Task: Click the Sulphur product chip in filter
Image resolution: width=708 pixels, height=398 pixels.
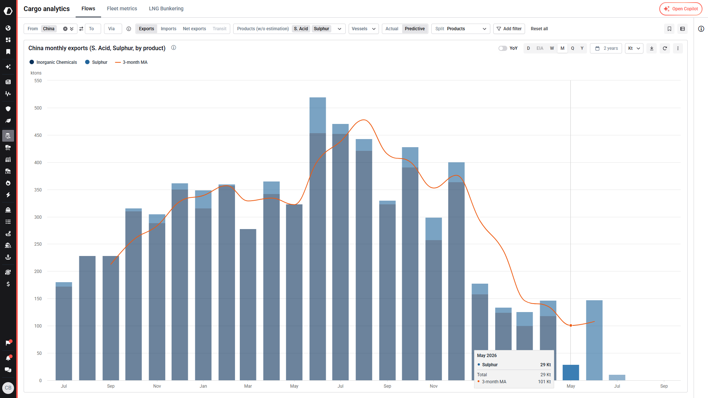Action: 321,29
